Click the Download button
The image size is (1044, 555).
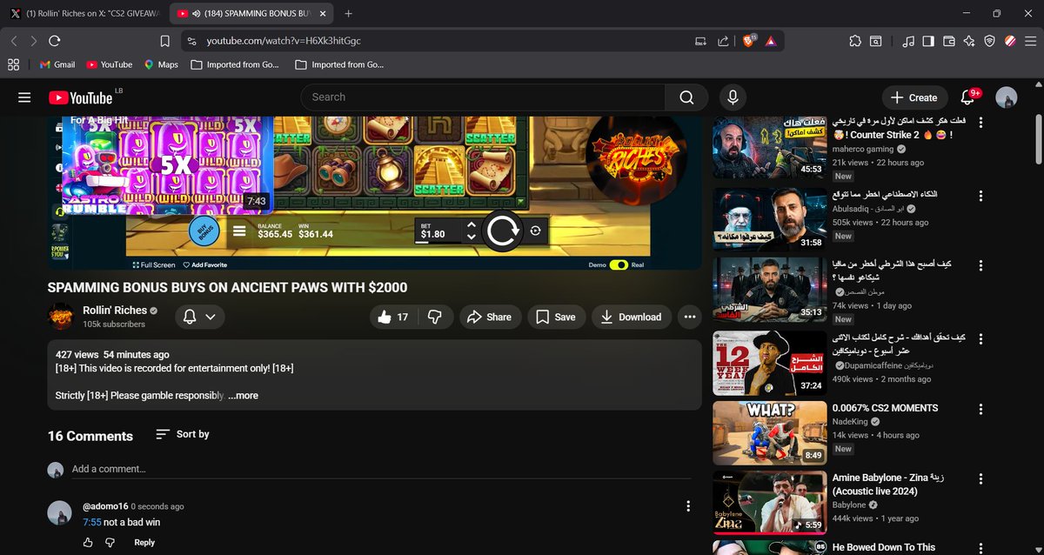pyautogui.click(x=632, y=318)
